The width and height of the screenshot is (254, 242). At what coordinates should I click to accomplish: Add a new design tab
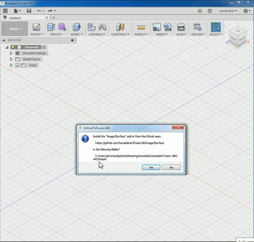pos(54,18)
